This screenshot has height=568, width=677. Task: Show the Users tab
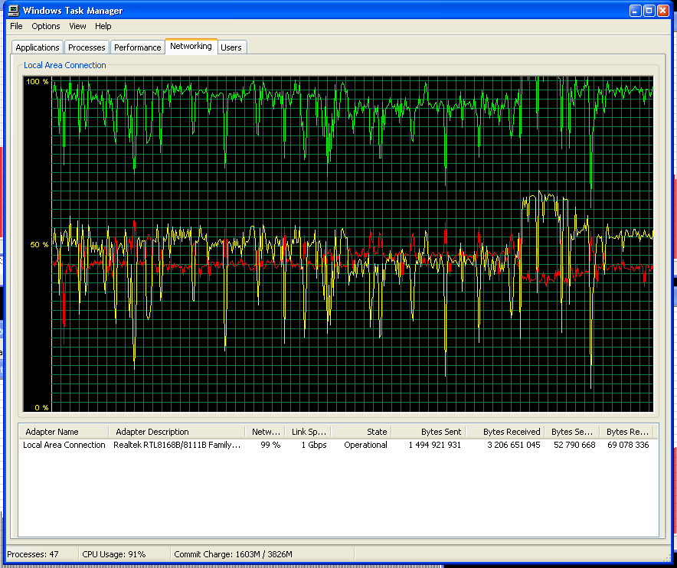(x=231, y=47)
